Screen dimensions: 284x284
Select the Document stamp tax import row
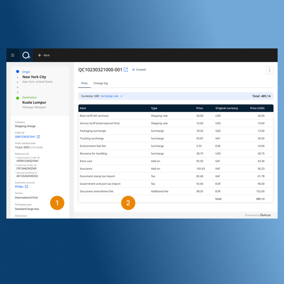[x=176, y=176]
